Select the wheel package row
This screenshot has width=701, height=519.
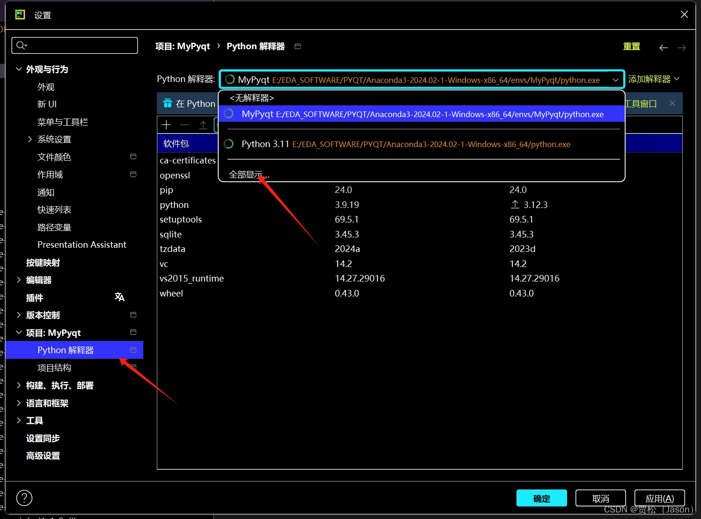(x=420, y=293)
